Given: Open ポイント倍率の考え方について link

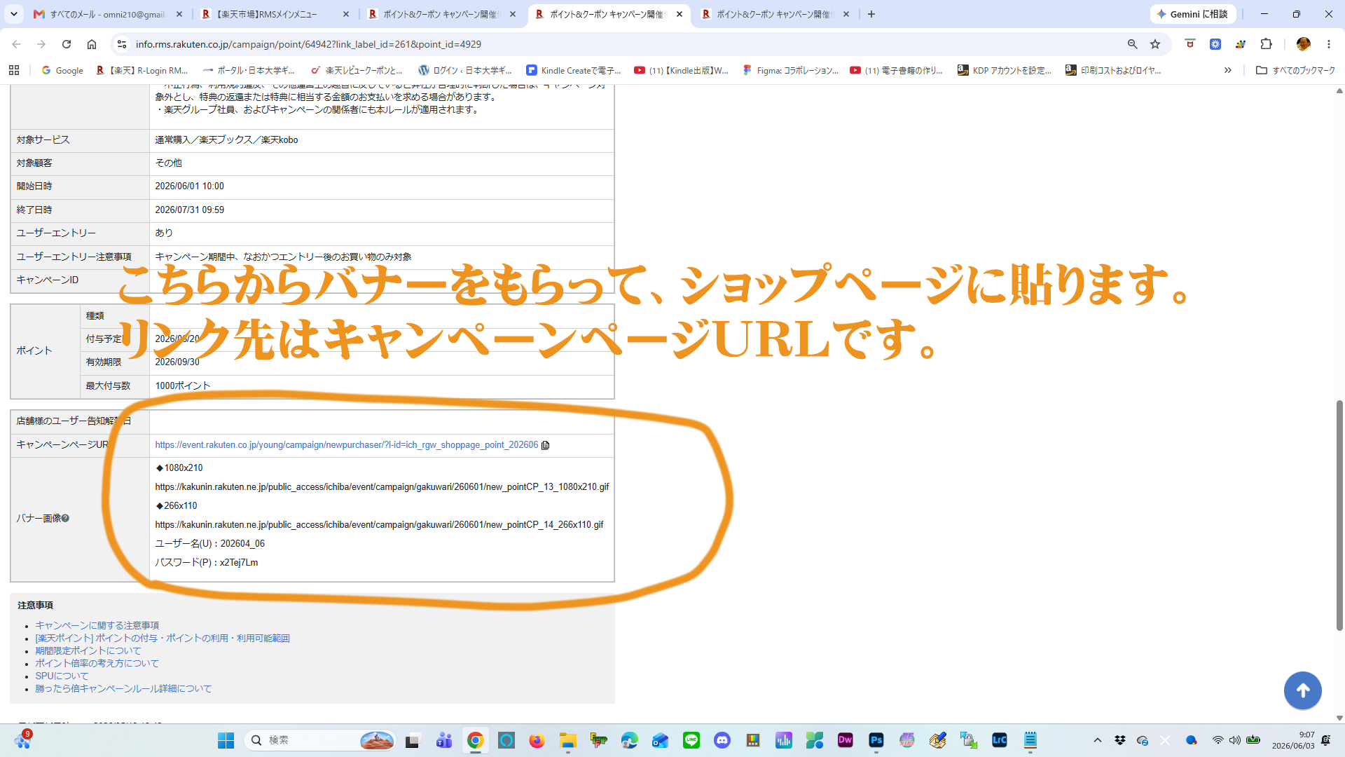Looking at the screenshot, I should pyautogui.click(x=97, y=663).
